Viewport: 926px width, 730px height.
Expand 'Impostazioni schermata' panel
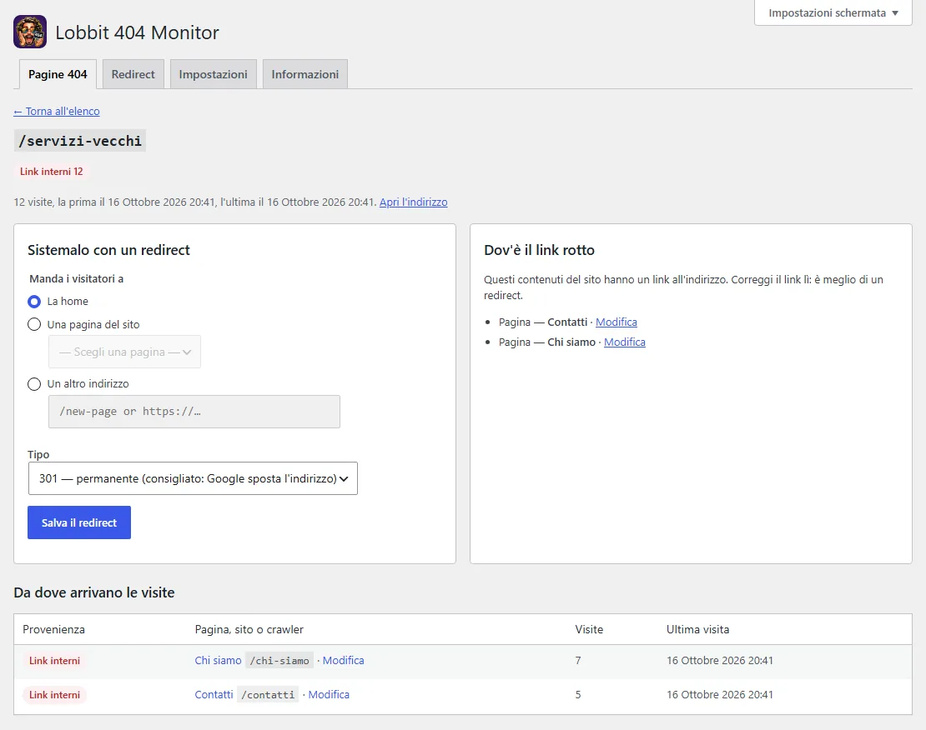click(833, 13)
